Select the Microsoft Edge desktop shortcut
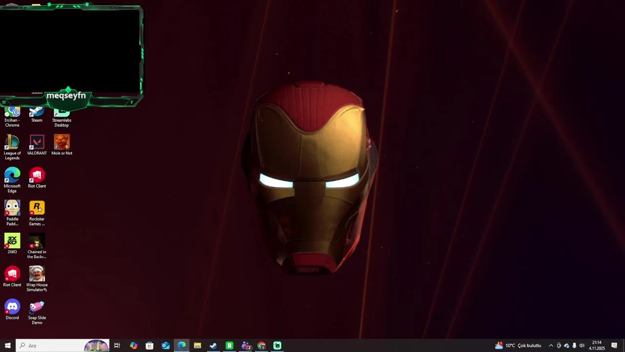625x352 pixels. [x=12, y=180]
